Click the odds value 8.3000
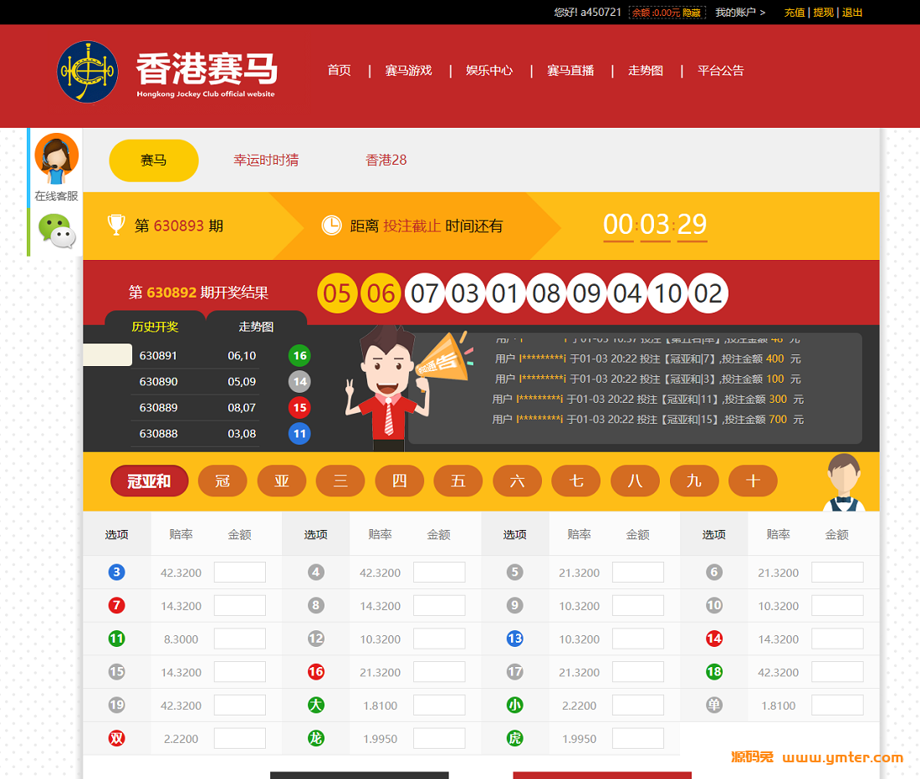920x779 pixels. tap(181, 639)
